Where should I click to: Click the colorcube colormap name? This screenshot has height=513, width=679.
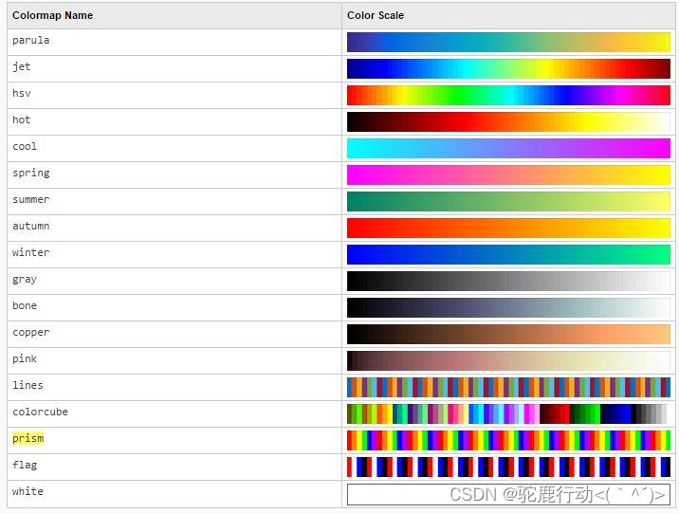tap(40, 412)
